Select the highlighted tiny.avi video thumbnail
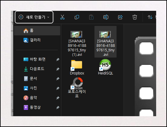This screenshot has width=167, height=127. [105, 34]
